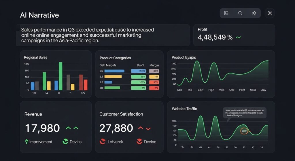Click the green Improvement arrow icon
Viewport: 295px width, 161px height.
pos(27,141)
